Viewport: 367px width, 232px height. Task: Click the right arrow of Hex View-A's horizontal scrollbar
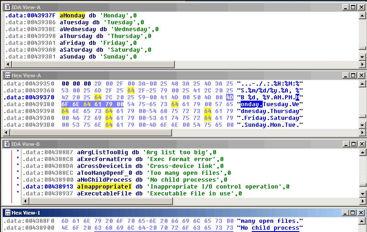point(362,133)
